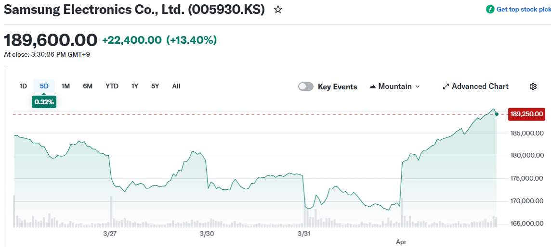Click the Key Events label
This screenshot has width=551, height=247.
pos(337,86)
